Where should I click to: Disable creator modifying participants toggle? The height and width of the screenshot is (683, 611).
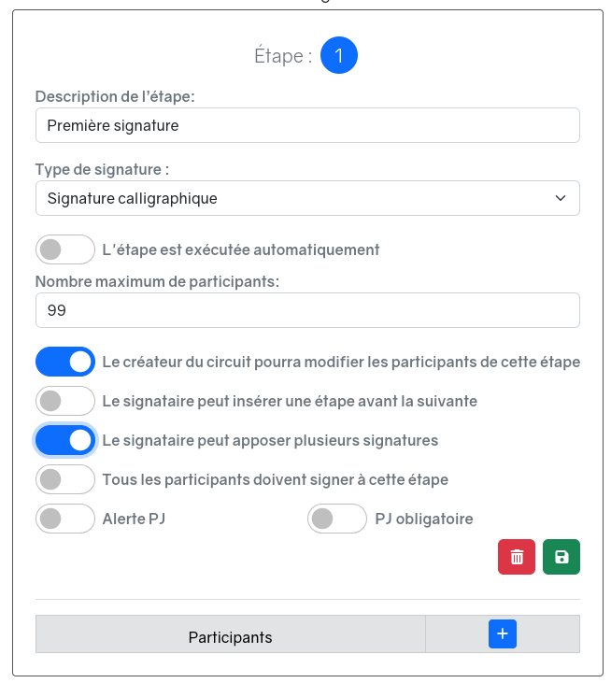coord(65,362)
